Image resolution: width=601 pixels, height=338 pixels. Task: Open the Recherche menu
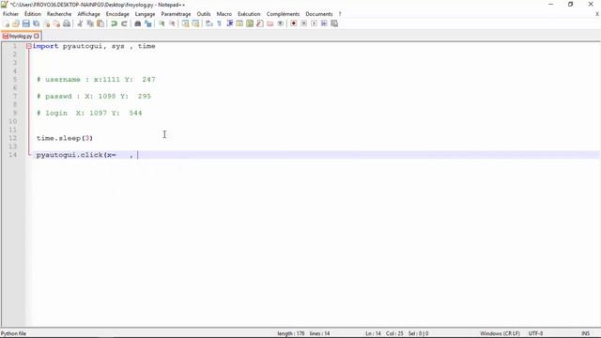(x=59, y=14)
